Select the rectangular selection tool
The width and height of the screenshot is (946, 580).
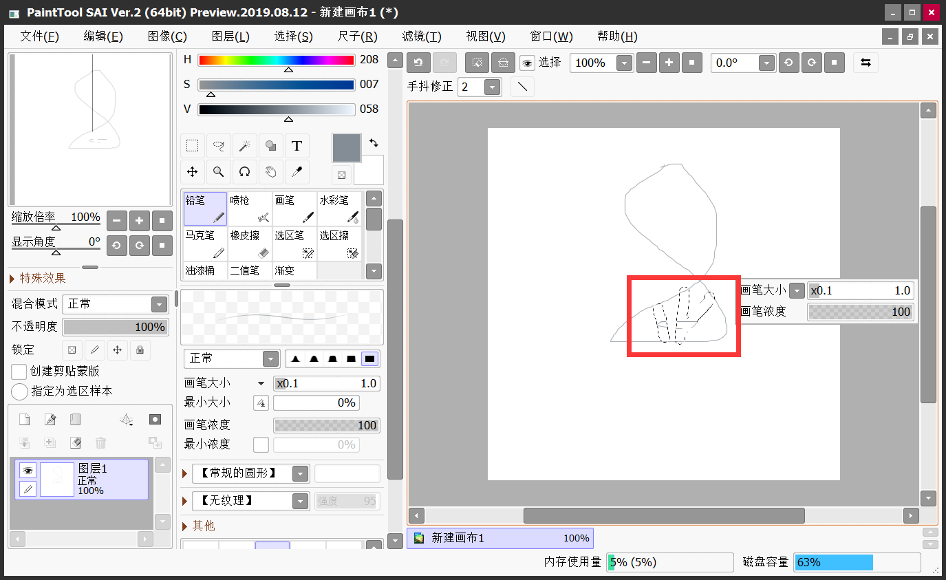pyautogui.click(x=193, y=146)
